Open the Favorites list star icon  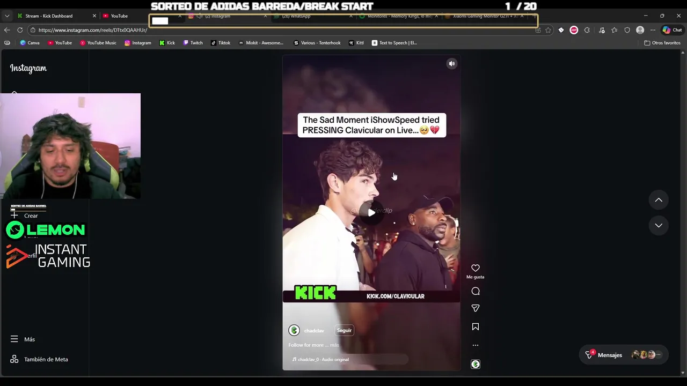(615, 30)
